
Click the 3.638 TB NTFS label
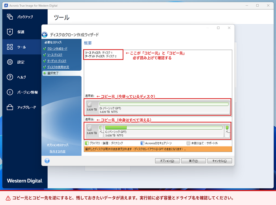[x=114, y=135]
